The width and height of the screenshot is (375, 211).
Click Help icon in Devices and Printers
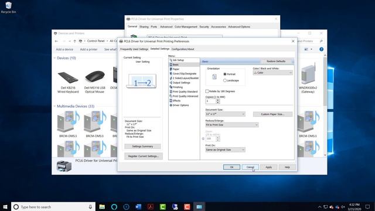pyautogui.click(x=322, y=49)
